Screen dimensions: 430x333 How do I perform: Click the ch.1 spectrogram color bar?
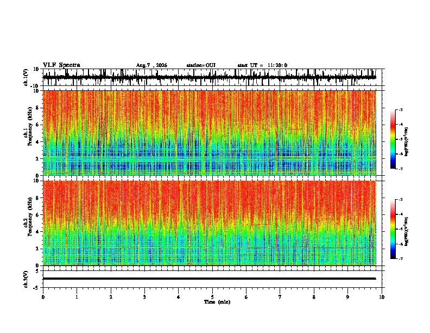click(393, 139)
